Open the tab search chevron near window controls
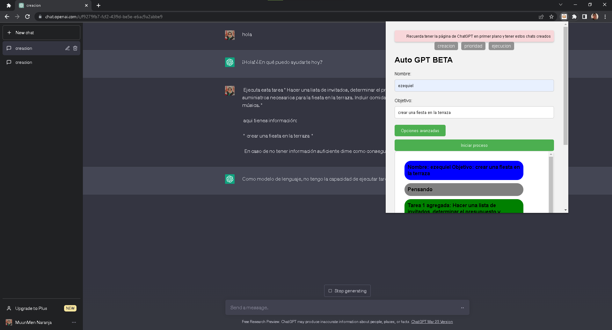This screenshot has height=330, width=612. pos(560,5)
